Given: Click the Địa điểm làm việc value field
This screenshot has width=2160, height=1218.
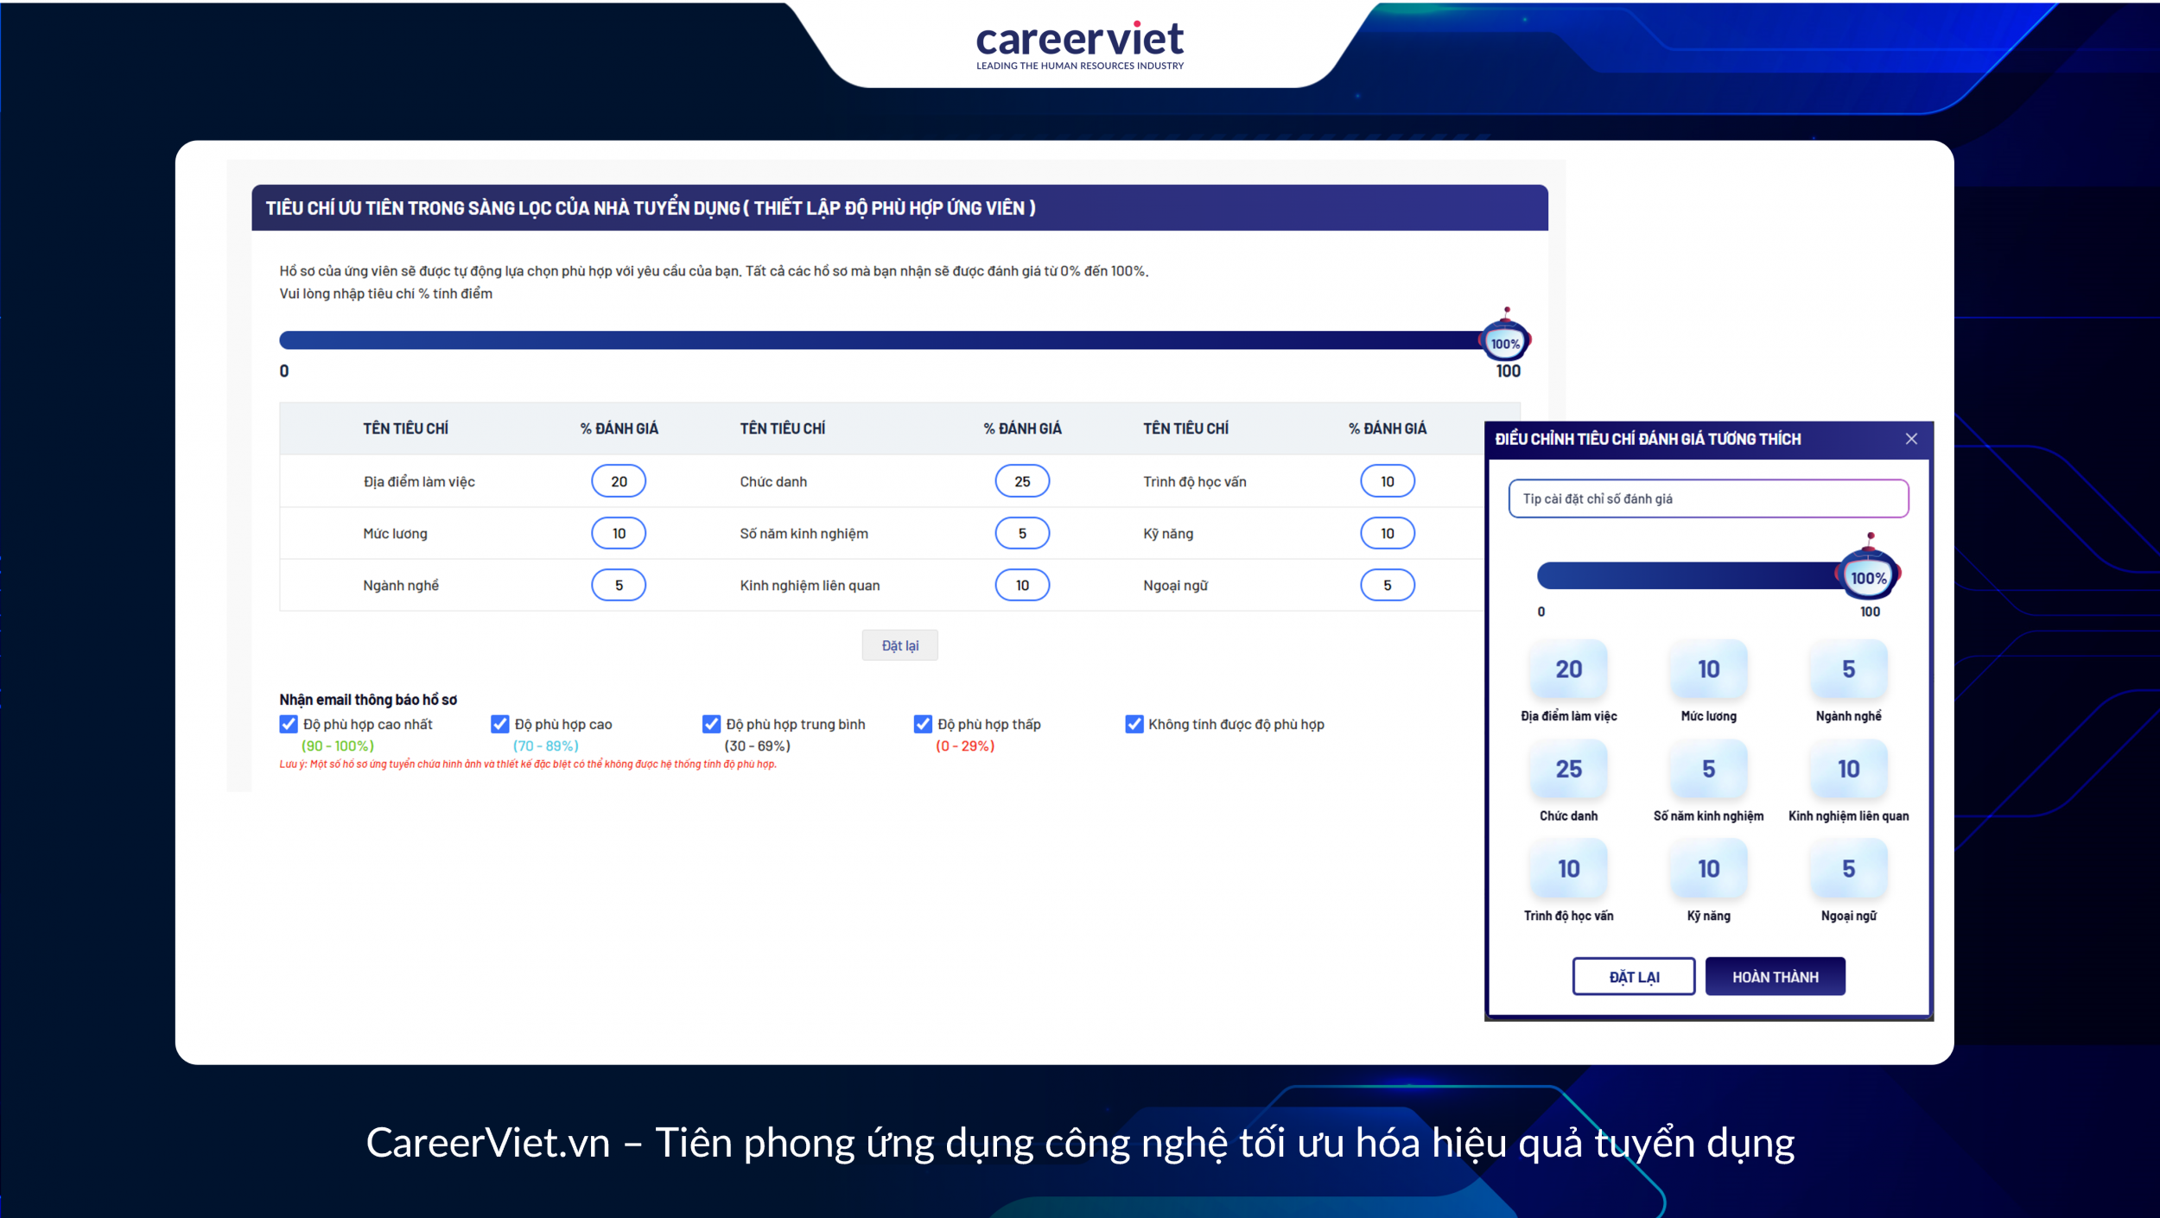Looking at the screenshot, I should [x=619, y=481].
